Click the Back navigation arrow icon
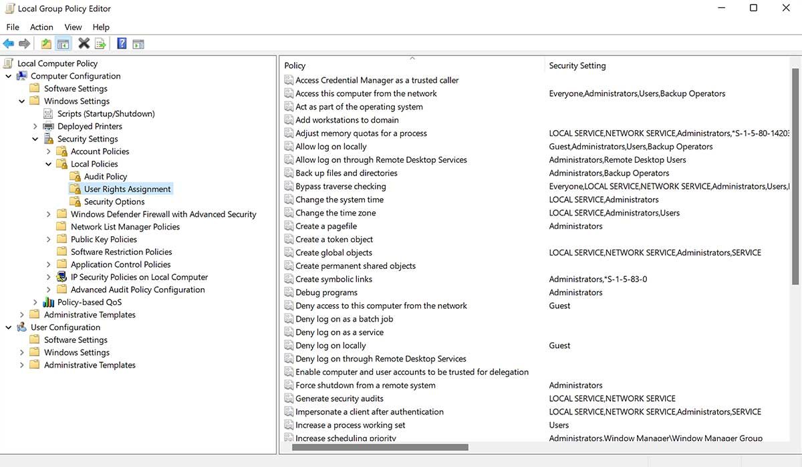The image size is (802, 467). pos(9,43)
